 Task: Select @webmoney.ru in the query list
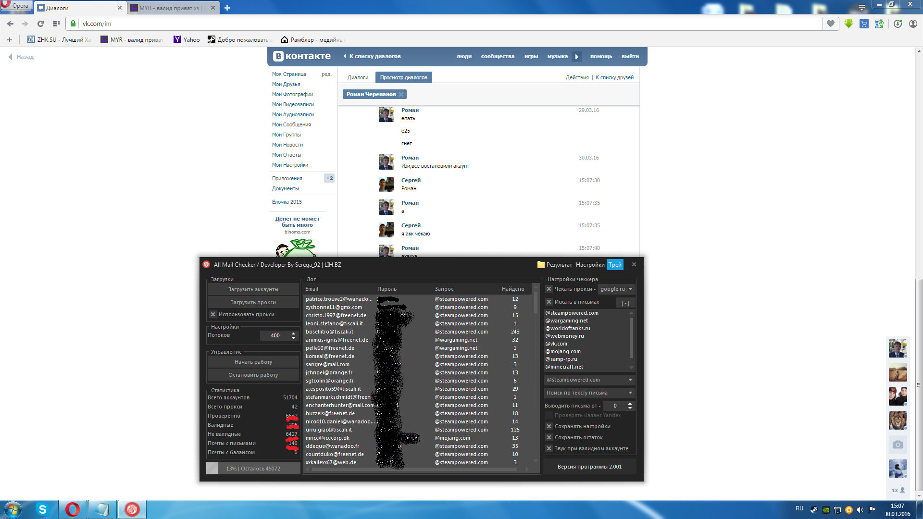pyautogui.click(x=564, y=336)
